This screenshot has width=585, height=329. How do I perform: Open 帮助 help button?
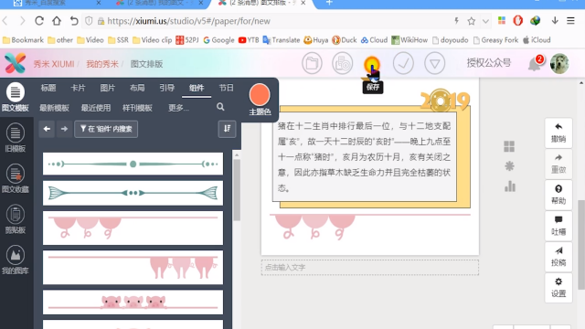[x=558, y=195]
